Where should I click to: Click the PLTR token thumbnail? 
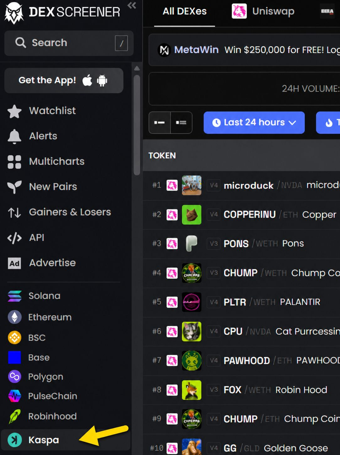point(192,302)
